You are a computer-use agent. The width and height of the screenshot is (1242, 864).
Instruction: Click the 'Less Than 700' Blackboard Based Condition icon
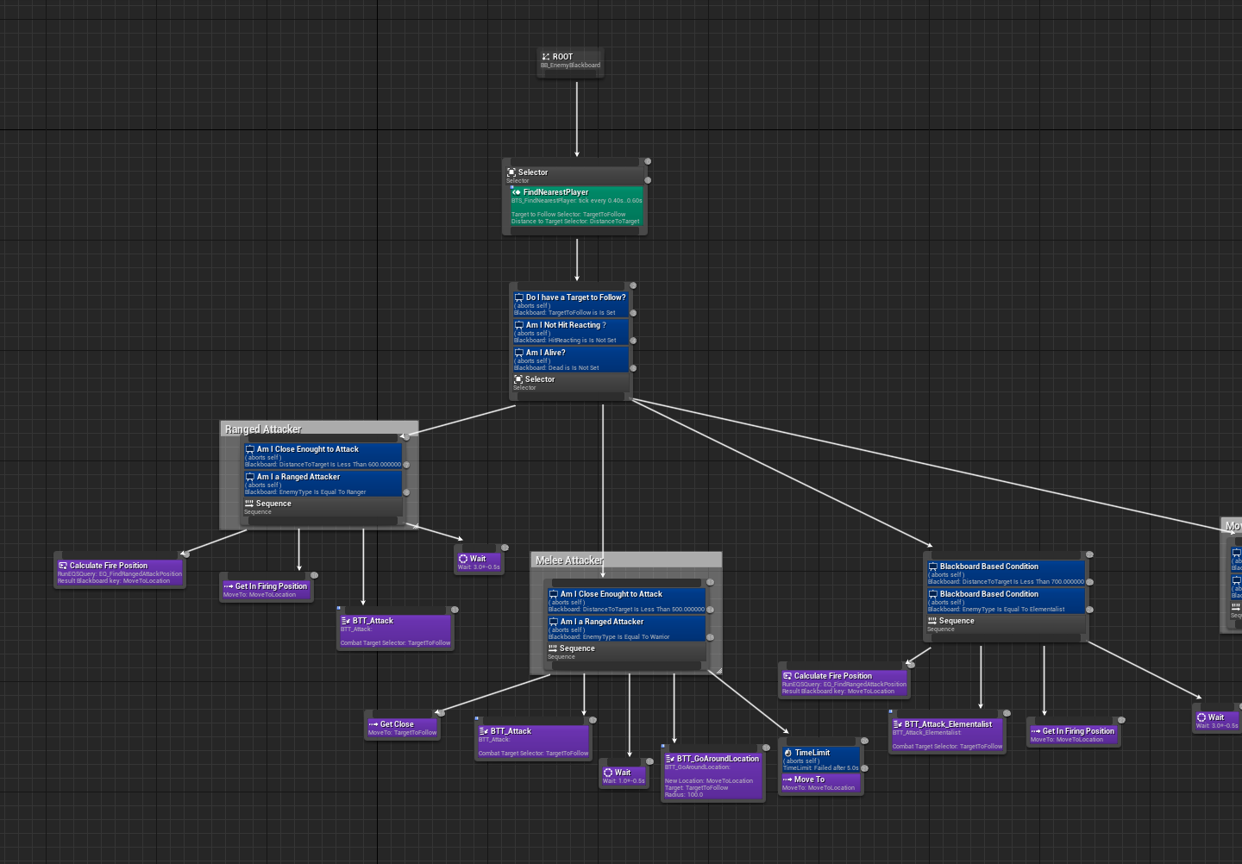(933, 567)
